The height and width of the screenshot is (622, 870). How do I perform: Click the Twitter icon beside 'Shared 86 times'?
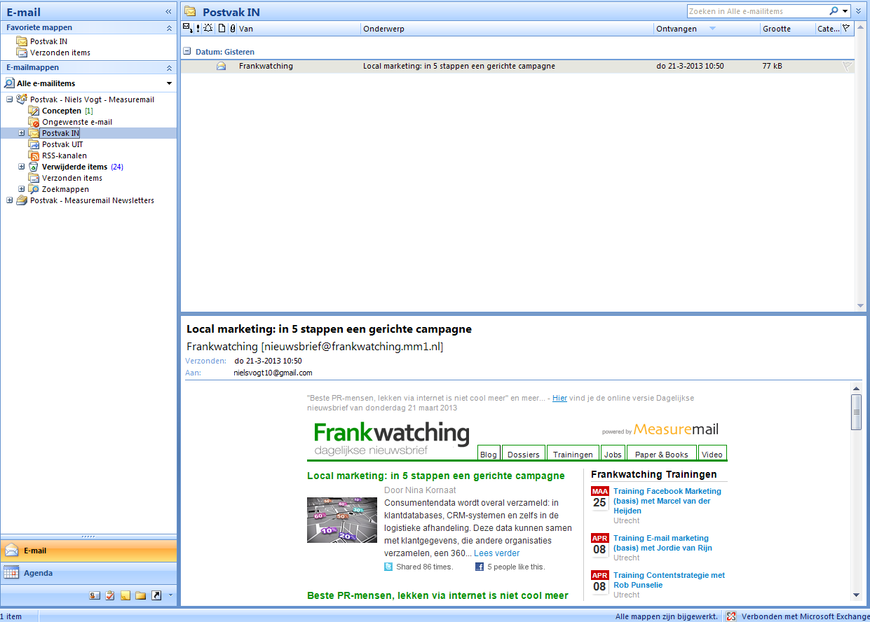click(388, 567)
